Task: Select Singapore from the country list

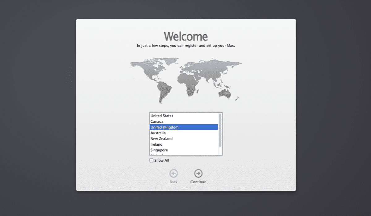Action: (x=184, y=150)
